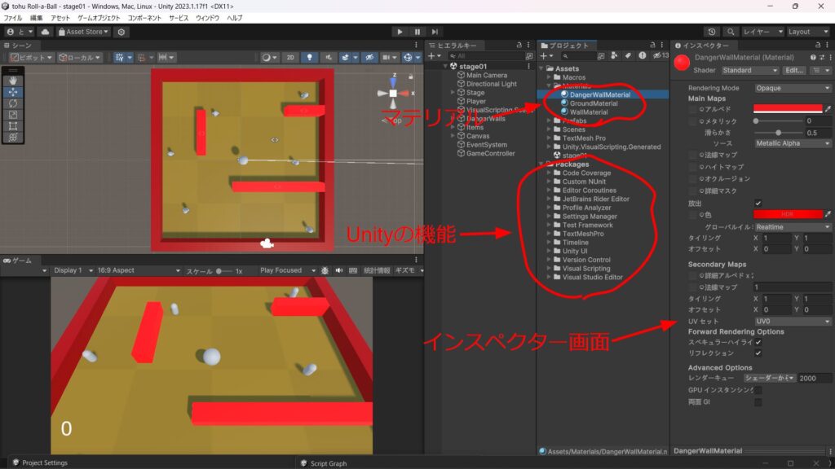The width and height of the screenshot is (835, 469).
Task: Adjust the メタリック metallic slider
Action: click(778, 121)
